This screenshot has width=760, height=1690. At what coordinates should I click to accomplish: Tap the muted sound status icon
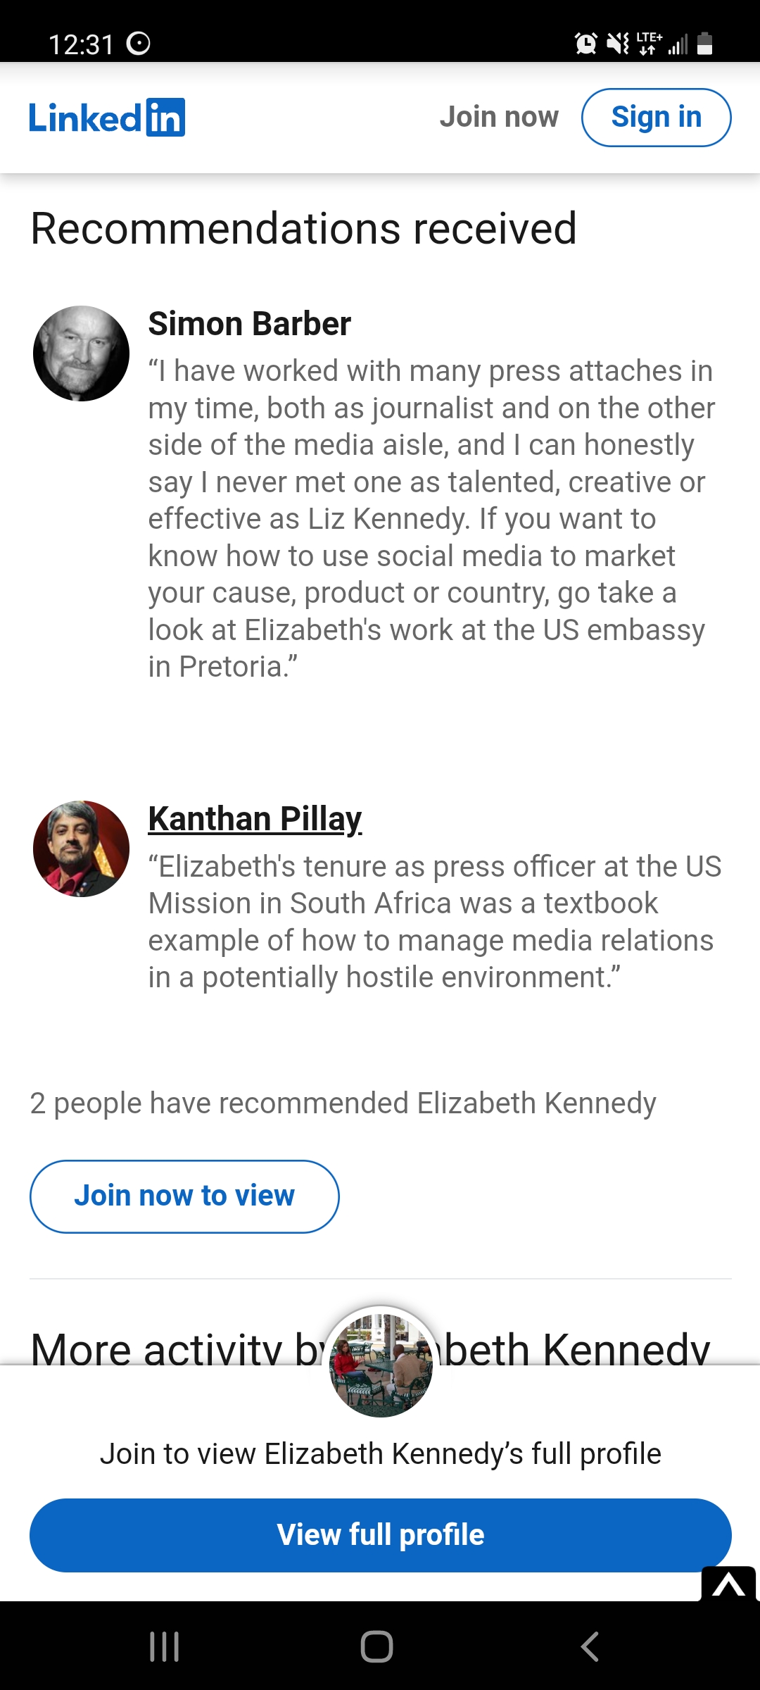(x=618, y=44)
